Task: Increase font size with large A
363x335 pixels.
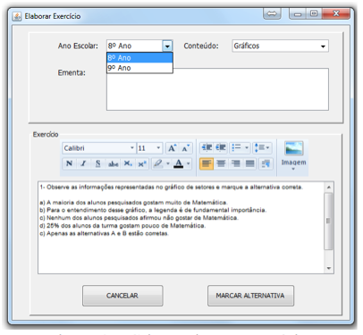Action: pyautogui.click(x=173, y=148)
